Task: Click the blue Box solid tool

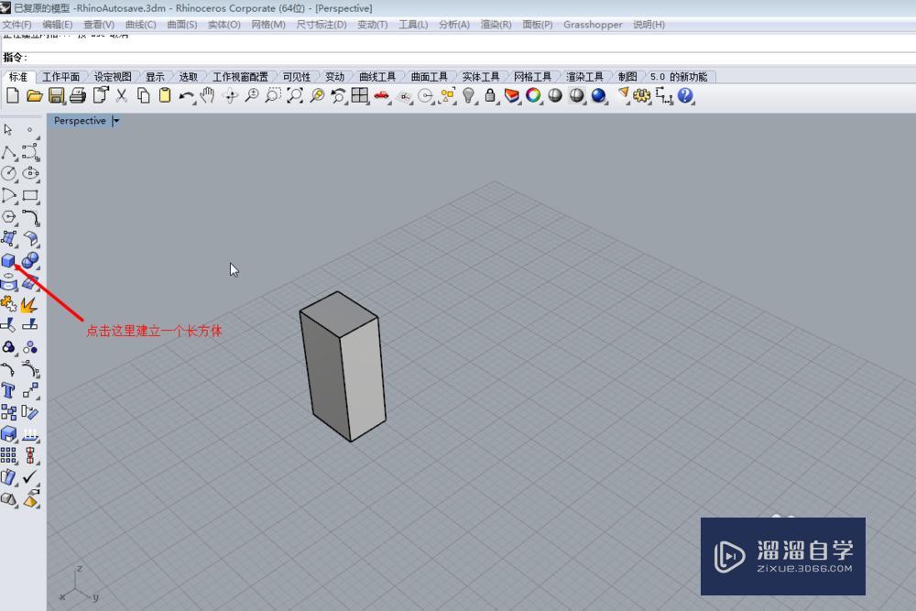Action: point(8,260)
